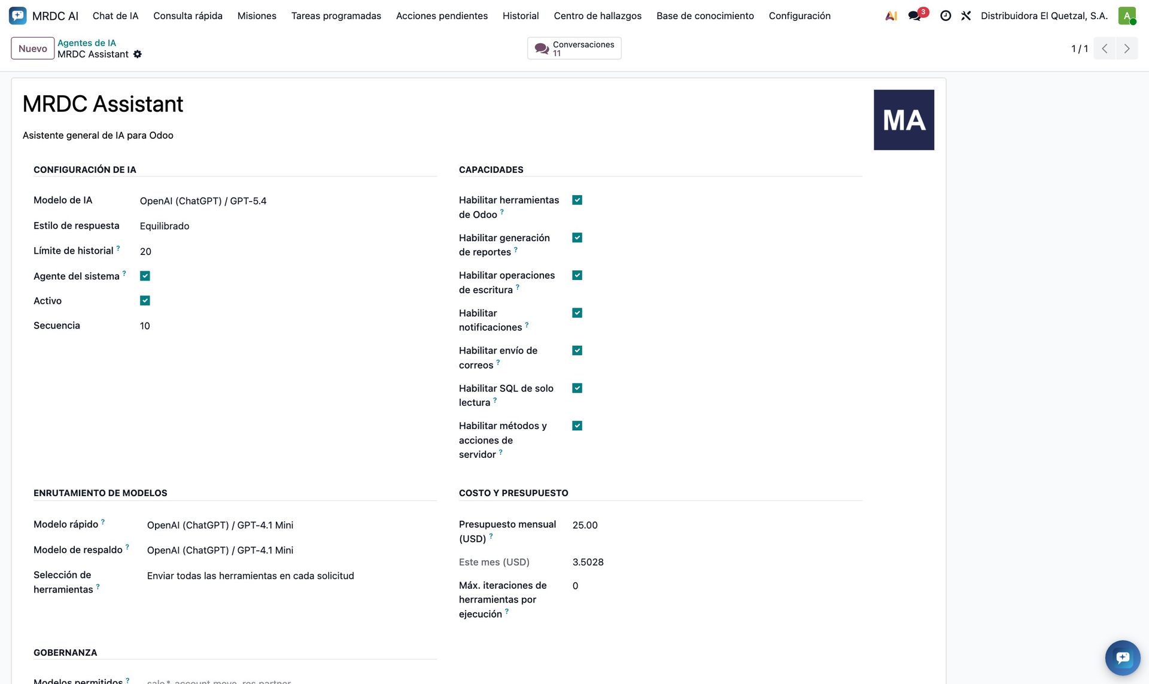The image size is (1149, 684).
Task: Show help tooltip for Selección de herramientas
Action: (x=98, y=587)
